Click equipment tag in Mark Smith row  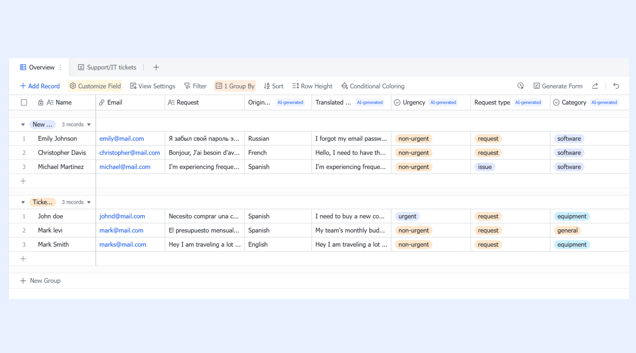point(572,244)
